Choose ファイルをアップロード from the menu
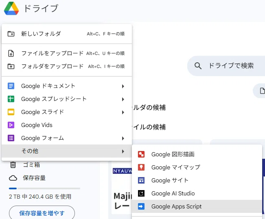Image resolution: width=265 pixels, height=219 pixels. click(x=67, y=53)
